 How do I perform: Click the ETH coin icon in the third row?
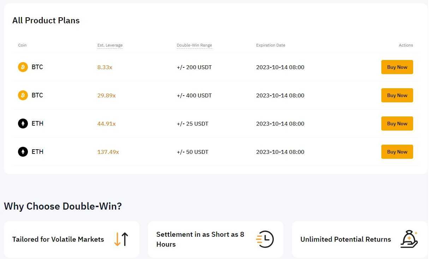23,123
